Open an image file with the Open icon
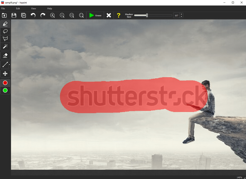This screenshot has width=246, height=179. click(4, 15)
